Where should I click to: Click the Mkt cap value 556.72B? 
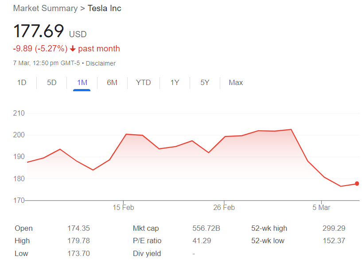click(206, 229)
